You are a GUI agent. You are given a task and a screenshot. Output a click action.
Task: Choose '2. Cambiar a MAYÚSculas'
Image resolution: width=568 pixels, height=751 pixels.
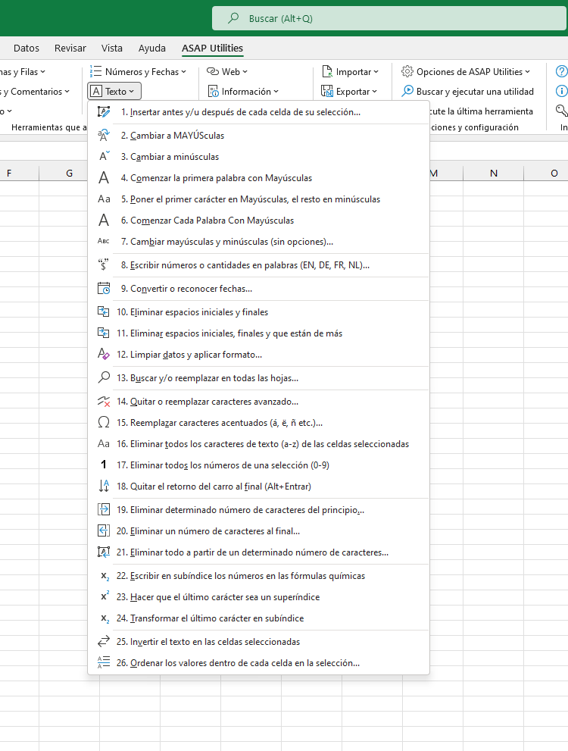[258, 136]
